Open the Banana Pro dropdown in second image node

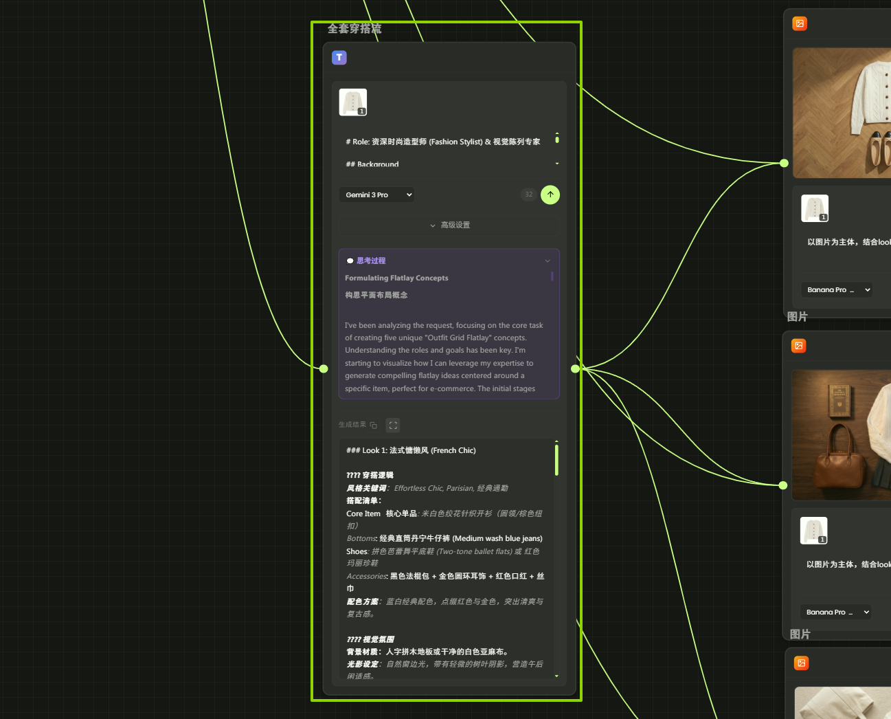[837, 612]
